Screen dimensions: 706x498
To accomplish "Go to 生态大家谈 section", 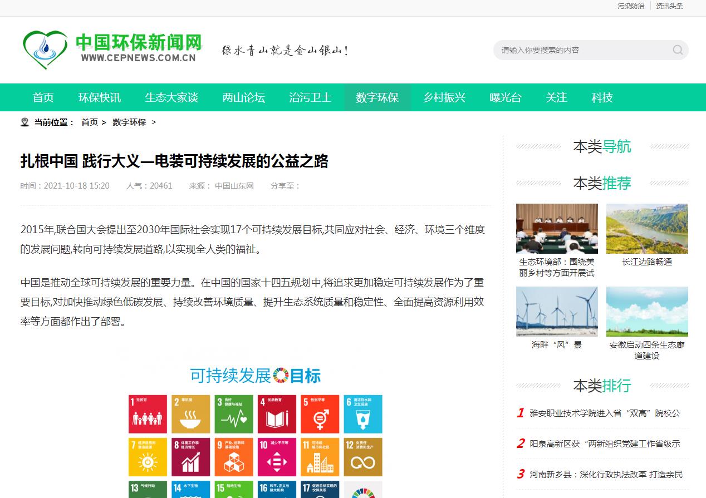I will click(x=171, y=97).
